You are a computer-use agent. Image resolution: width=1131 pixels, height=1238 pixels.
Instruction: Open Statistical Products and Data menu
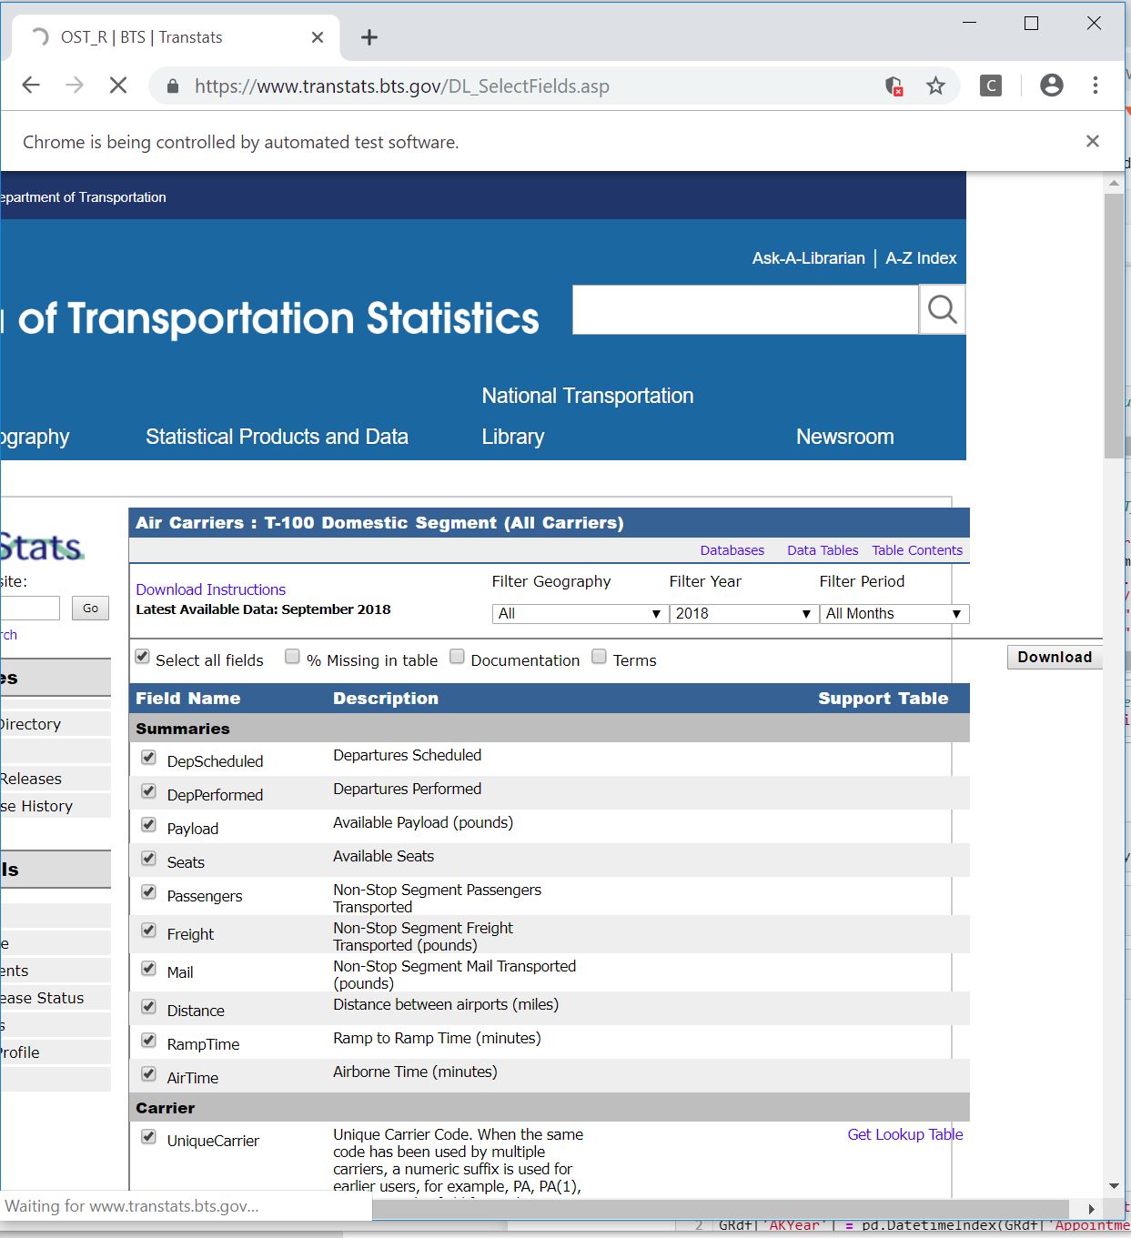point(277,437)
